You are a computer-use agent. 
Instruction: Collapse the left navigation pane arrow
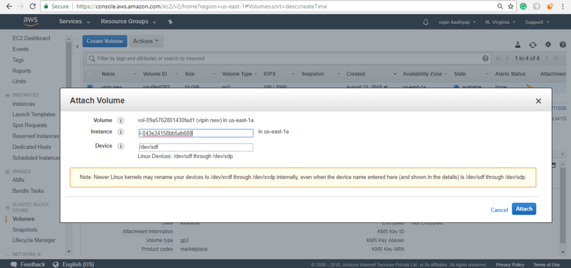[x=77, y=47]
